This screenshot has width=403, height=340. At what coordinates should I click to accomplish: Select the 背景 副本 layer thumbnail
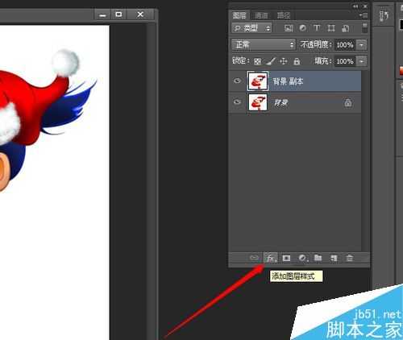pos(258,81)
